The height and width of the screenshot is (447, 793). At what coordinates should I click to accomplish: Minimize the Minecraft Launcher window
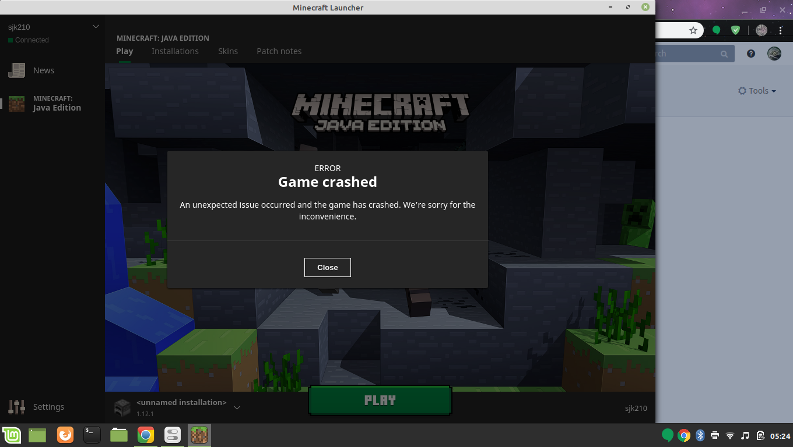pyautogui.click(x=610, y=8)
